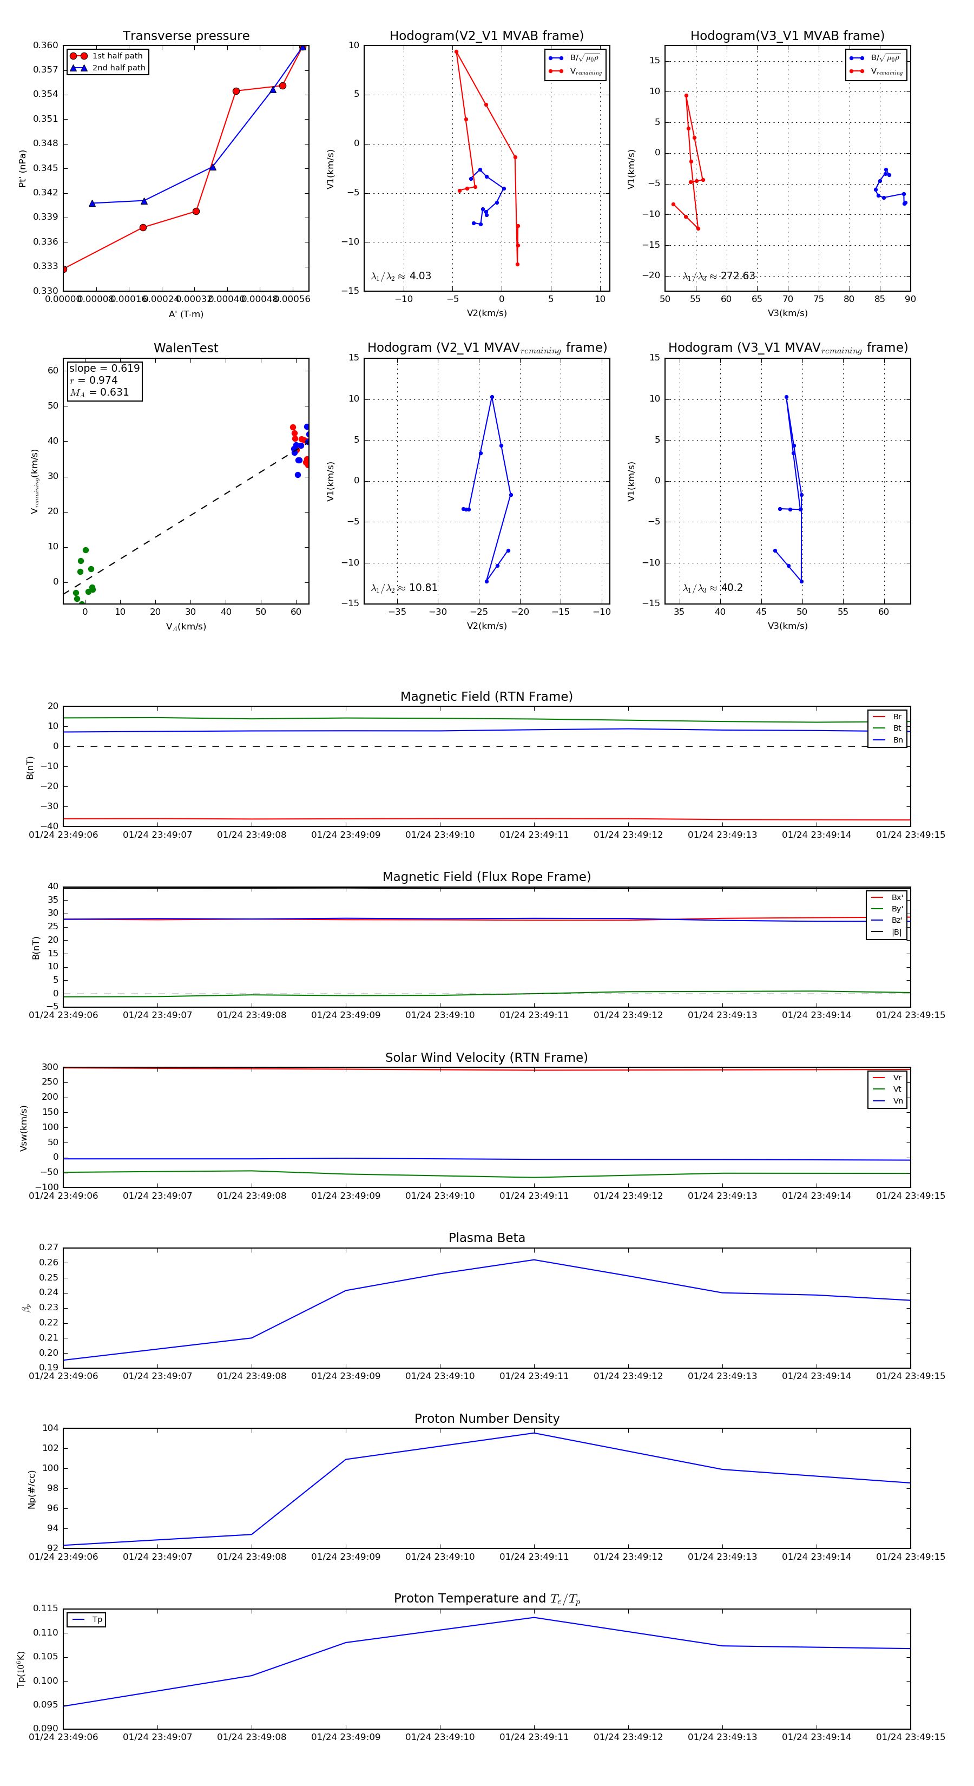Click the 'Transverse pressure' plot title
This screenshot has width=974, height=1786.
[x=186, y=36]
